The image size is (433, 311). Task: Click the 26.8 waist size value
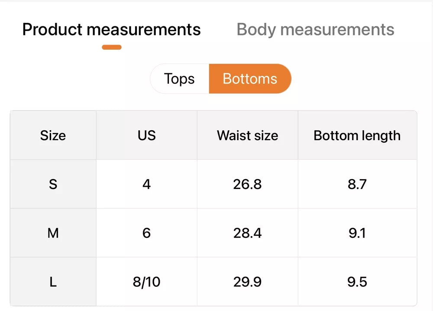click(247, 184)
